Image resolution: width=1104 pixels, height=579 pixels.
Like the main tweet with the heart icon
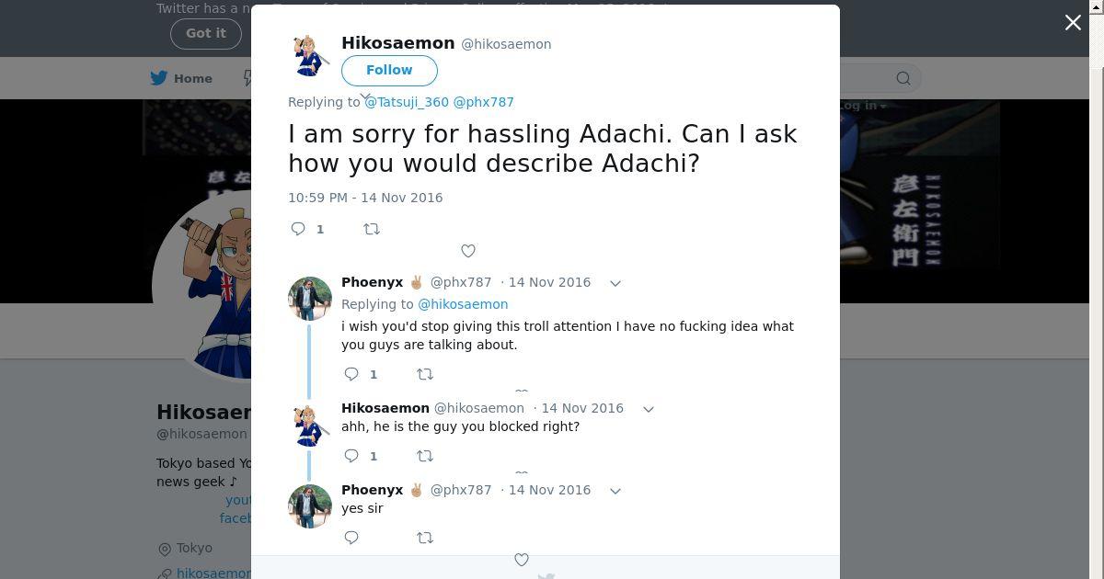(468, 251)
